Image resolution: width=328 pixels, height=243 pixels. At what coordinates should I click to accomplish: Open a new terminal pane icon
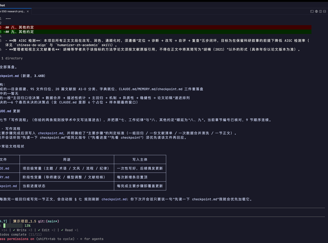312,12
